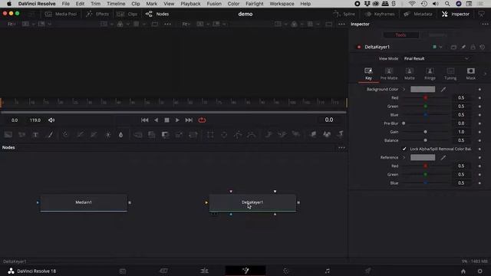Image resolution: width=491 pixels, height=276 pixels.
Task: Select the Brightness/Contrast sun-shaped tool
Action: 107,135
